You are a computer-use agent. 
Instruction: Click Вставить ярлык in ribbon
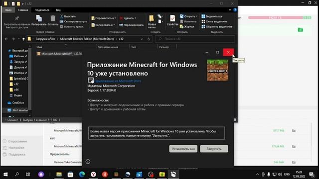tap(72, 26)
